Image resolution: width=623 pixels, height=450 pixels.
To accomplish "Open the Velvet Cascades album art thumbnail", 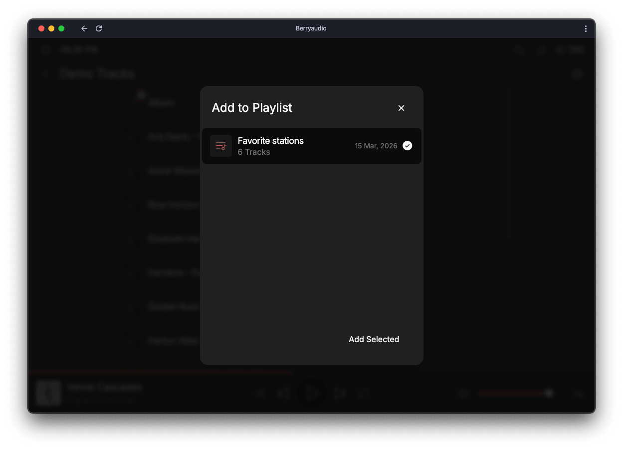I will click(x=48, y=393).
